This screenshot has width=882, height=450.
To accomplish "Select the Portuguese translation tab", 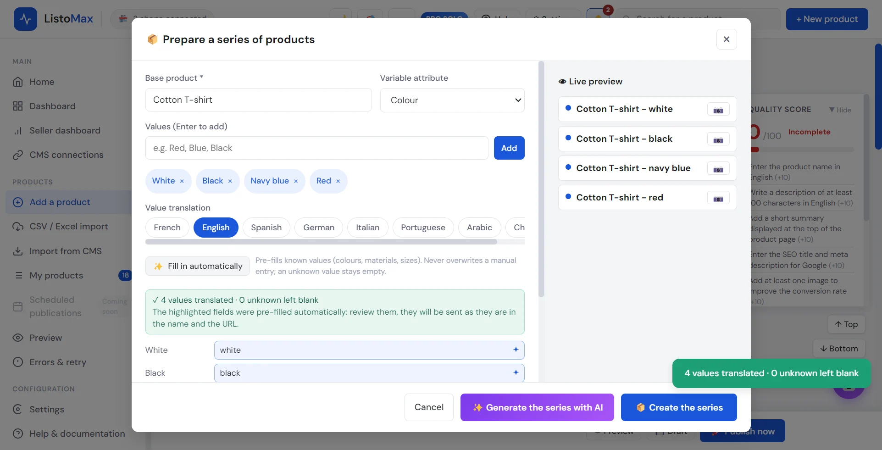I will pos(423,228).
